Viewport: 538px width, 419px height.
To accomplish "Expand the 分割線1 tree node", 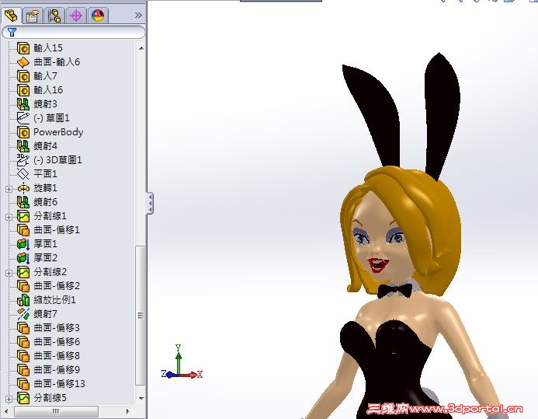I will click(x=9, y=217).
